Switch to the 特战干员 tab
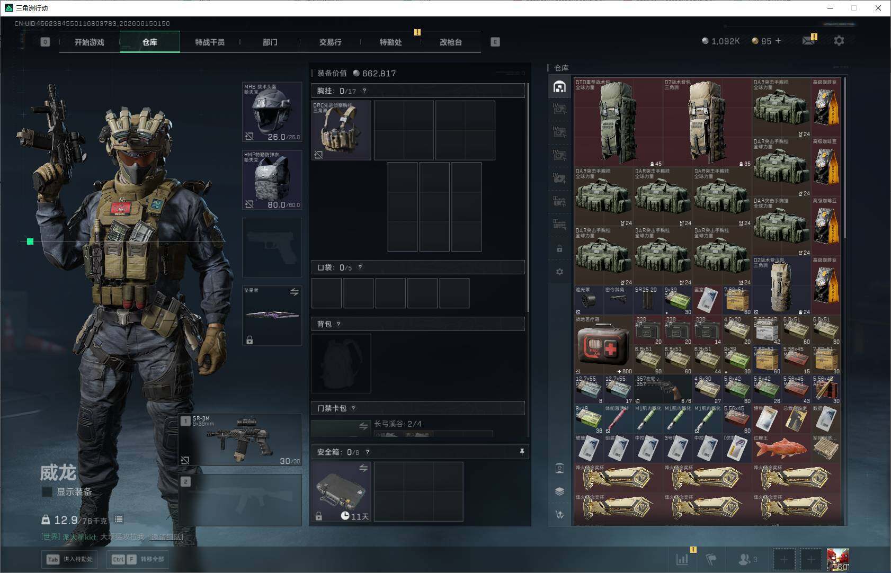This screenshot has height=573, width=891. pyautogui.click(x=210, y=42)
